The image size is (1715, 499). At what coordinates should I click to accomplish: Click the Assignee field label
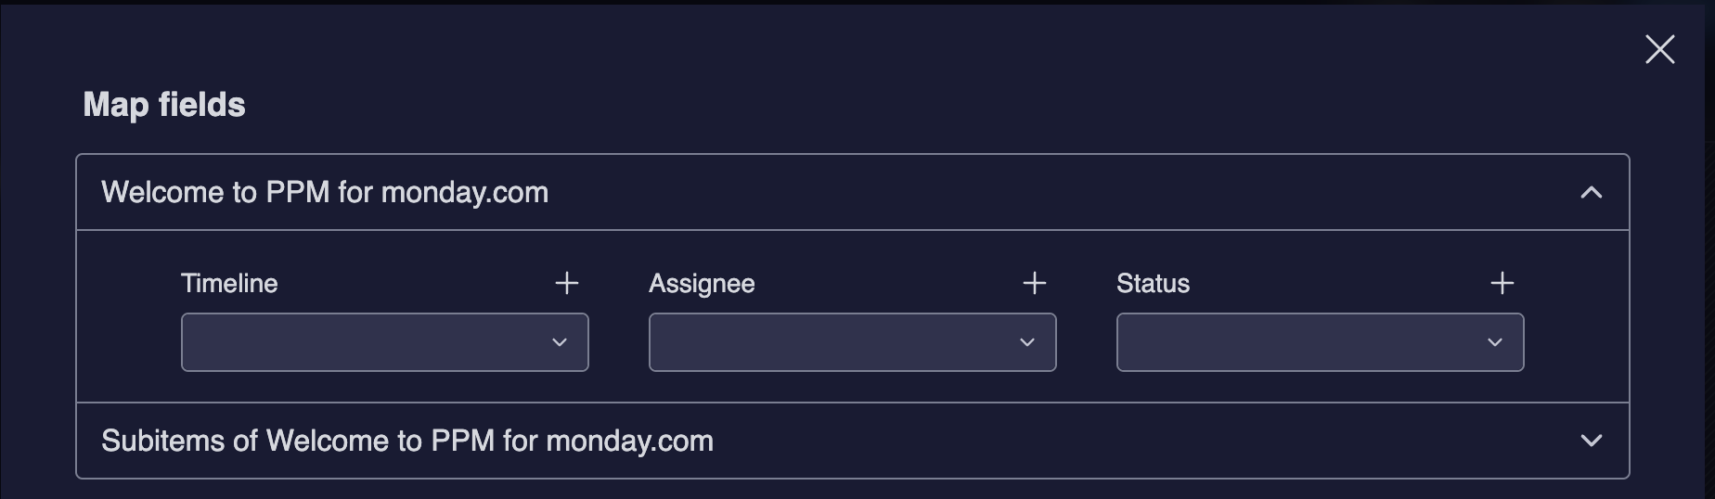[x=702, y=284]
